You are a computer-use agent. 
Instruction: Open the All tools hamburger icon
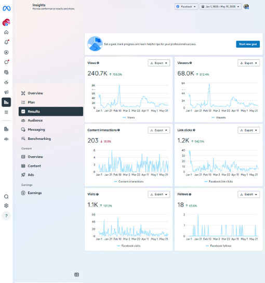click(6, 112)
